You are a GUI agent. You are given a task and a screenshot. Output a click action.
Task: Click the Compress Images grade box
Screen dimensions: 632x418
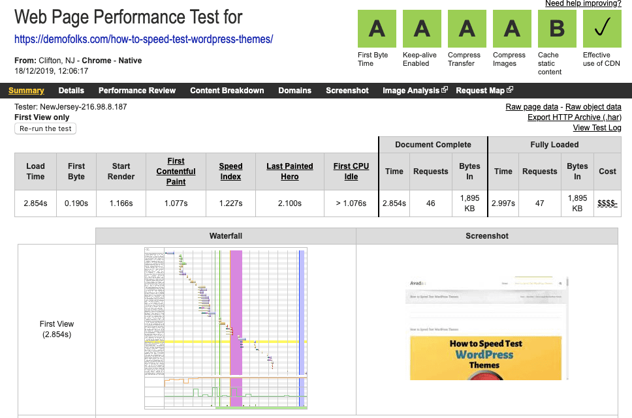click(511, 29)
